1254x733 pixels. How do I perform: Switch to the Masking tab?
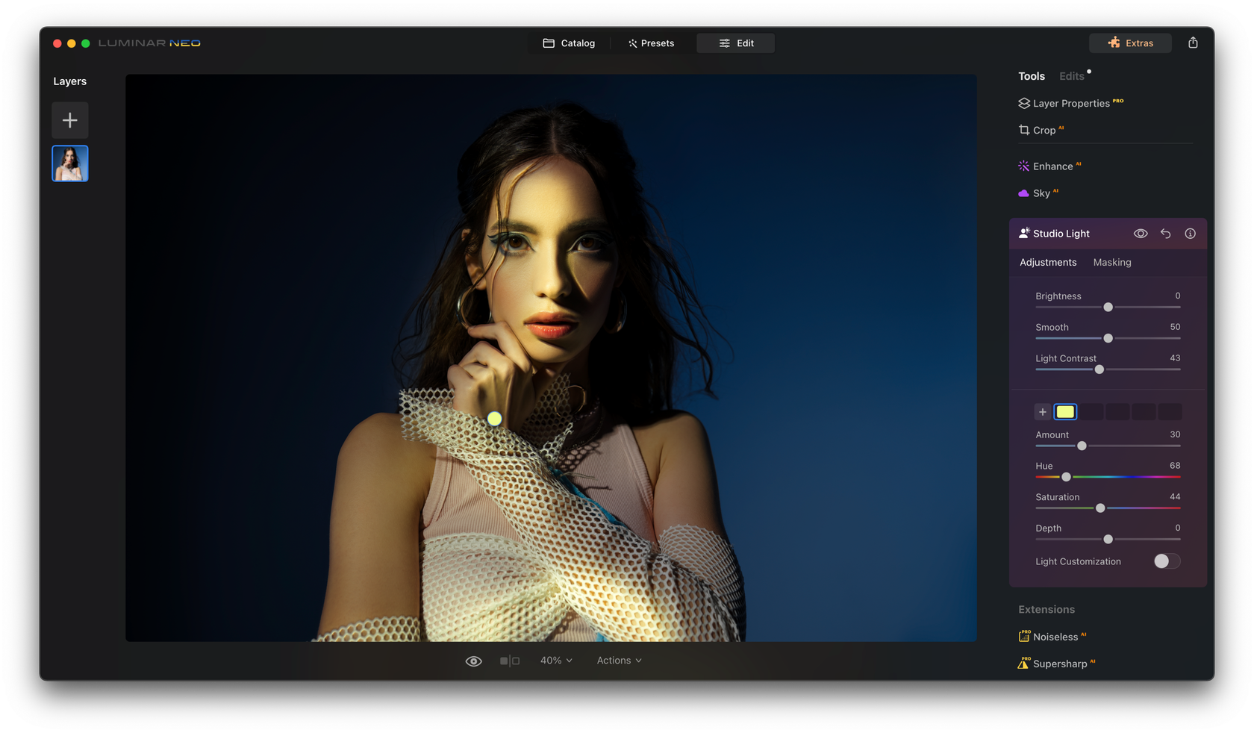tap(1112, 262)
